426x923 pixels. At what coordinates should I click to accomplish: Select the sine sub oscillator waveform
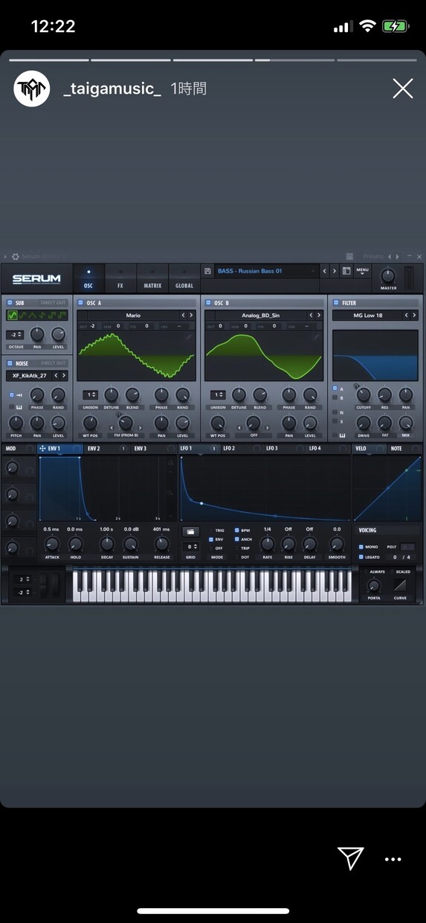pyautogui.click(x=13, y=315)
